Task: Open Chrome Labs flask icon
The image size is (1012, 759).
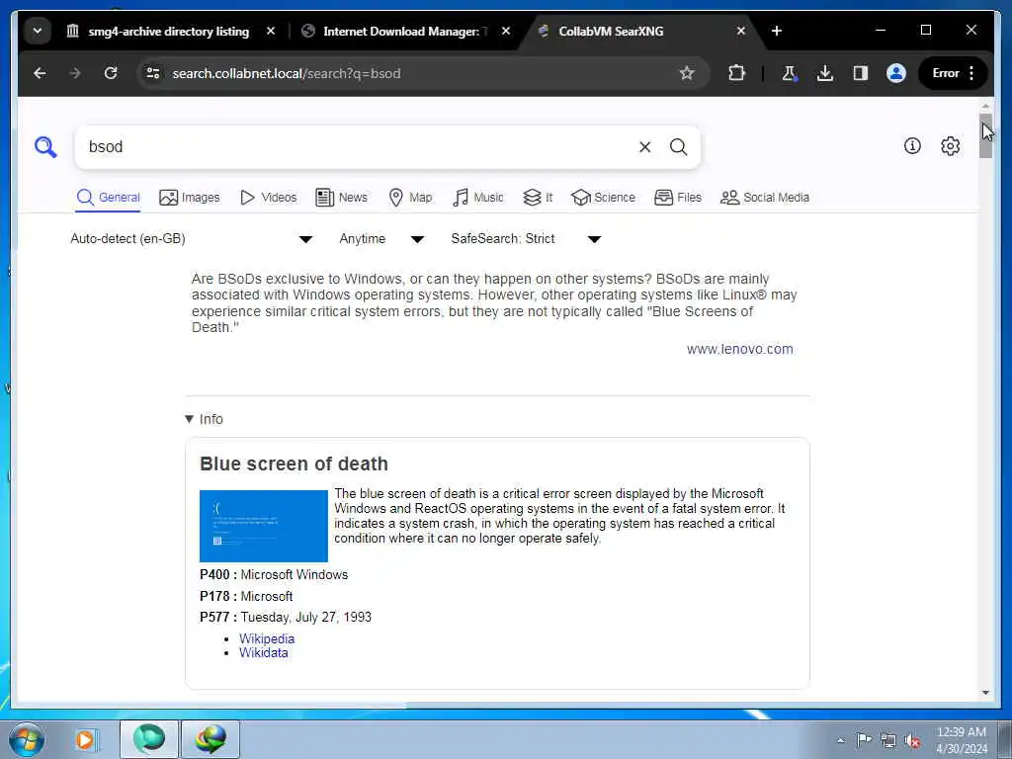Action: tap(790, 73)
